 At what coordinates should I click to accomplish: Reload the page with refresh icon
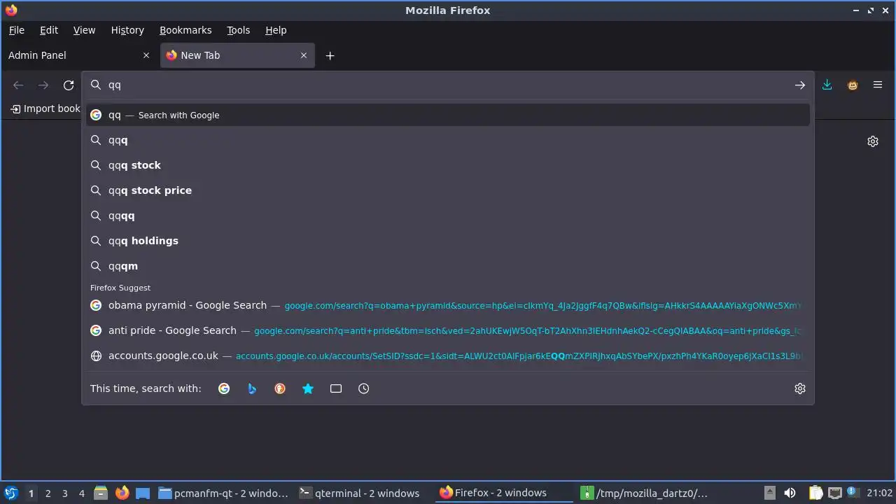click(x=69, y=85)
